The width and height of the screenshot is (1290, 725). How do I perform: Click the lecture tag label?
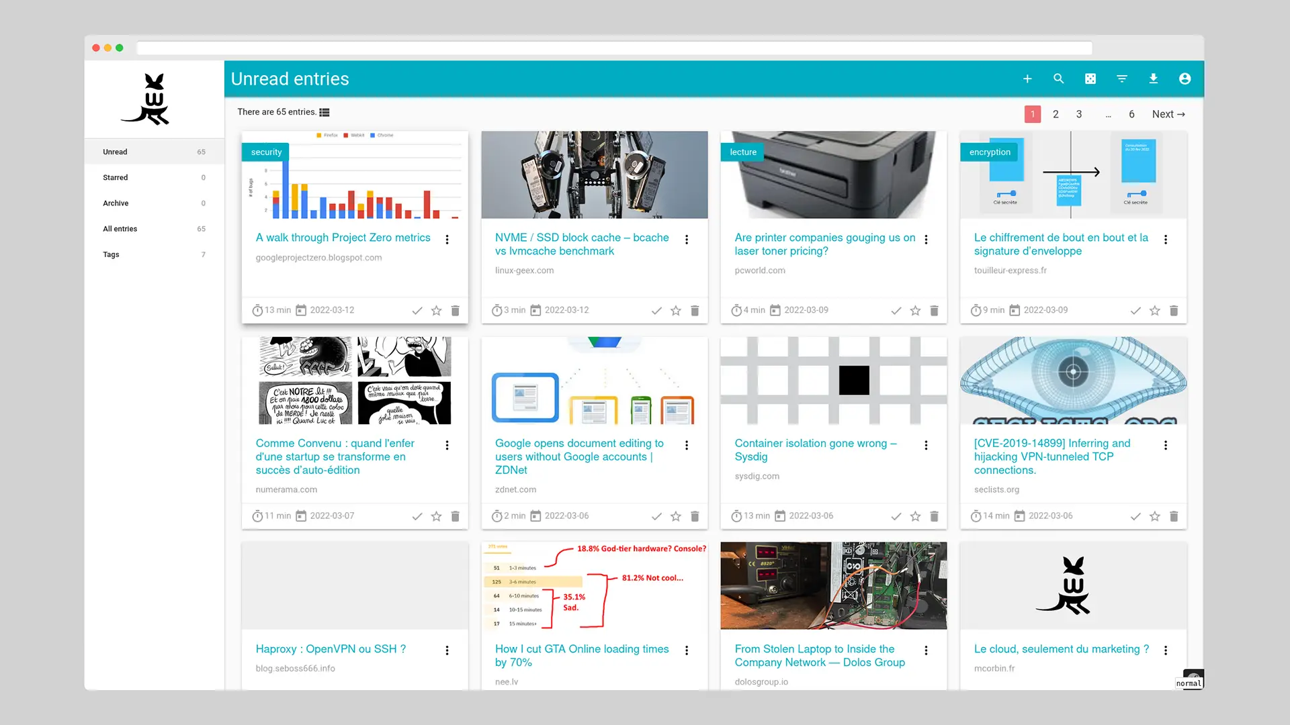pyautogui.click(x=743, y=152)
